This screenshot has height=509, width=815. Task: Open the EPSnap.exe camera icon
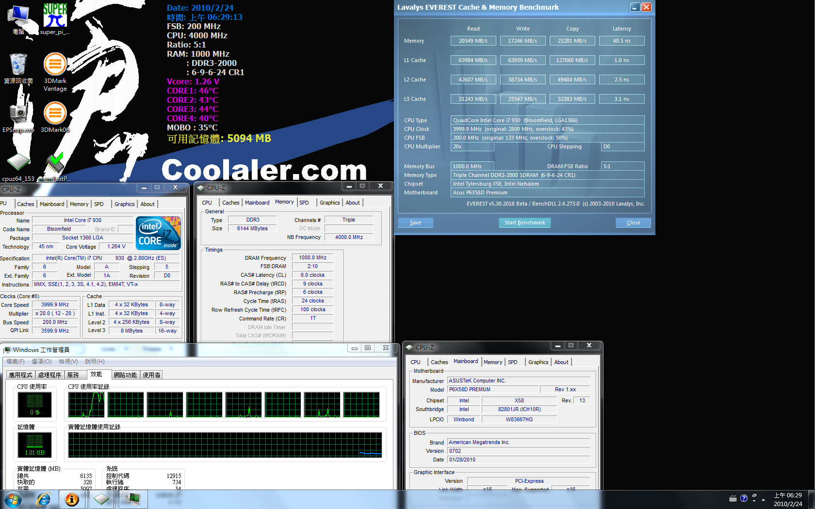coord(18,117)
